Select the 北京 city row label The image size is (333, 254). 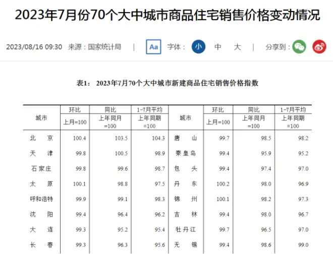tap(41, 138)
